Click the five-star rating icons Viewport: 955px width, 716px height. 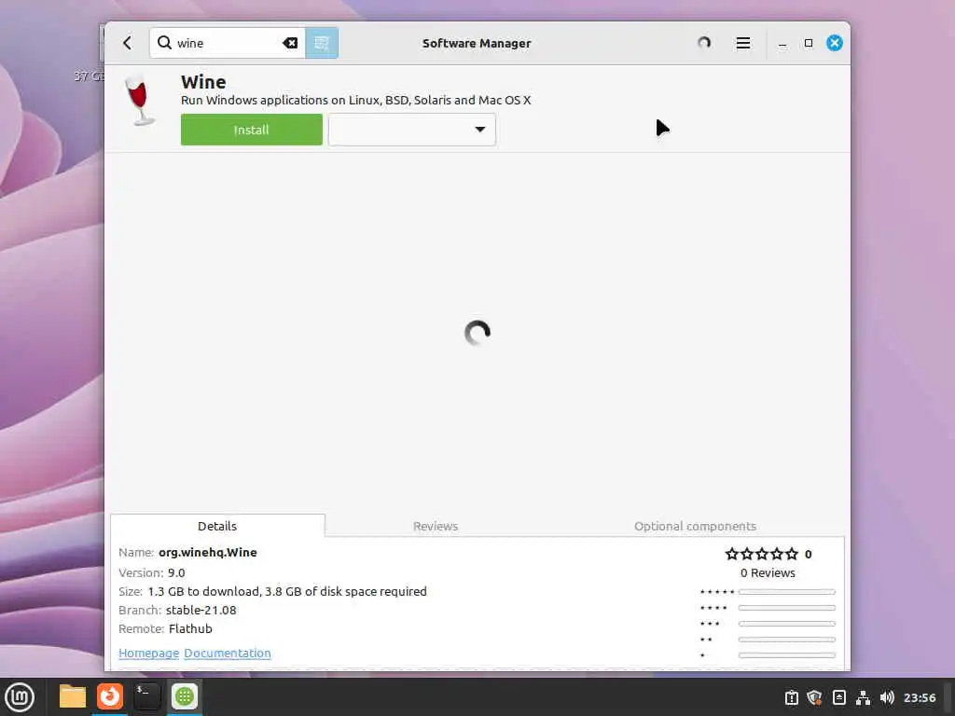click(761, 554)
